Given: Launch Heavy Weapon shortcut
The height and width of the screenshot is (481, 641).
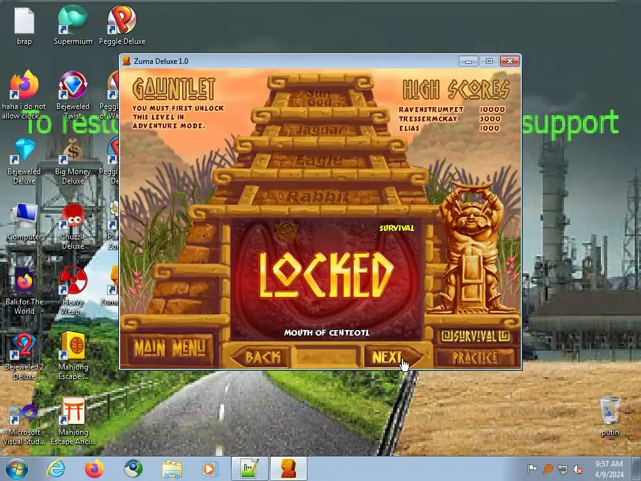Looking at the screenshot, I should pyautogui.click(x=73, y=291).
